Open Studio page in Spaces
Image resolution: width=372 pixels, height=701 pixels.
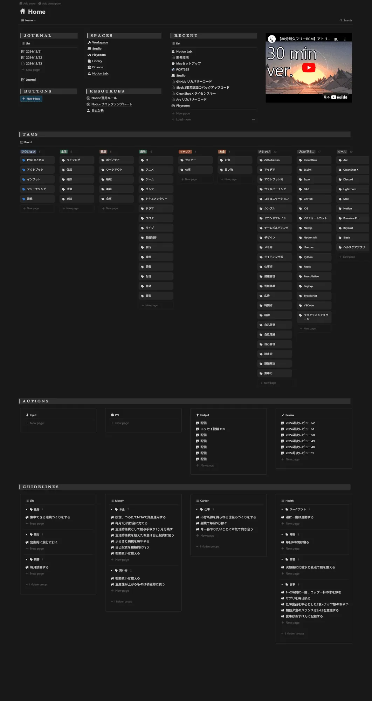point(95,49)
